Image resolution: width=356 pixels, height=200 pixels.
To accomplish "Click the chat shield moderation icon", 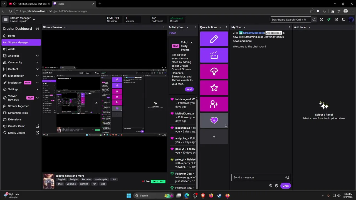I will pos(271,186).
